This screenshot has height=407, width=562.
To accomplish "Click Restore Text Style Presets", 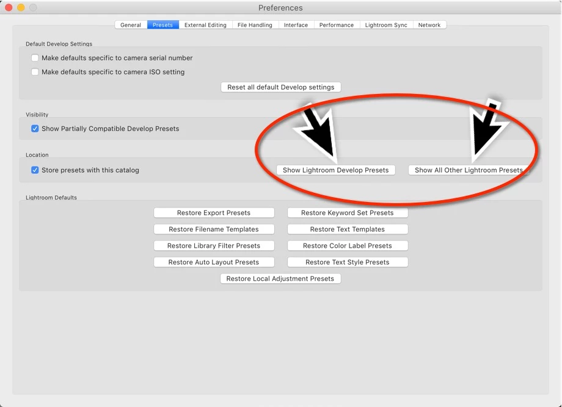I will [x=348, y=262].
